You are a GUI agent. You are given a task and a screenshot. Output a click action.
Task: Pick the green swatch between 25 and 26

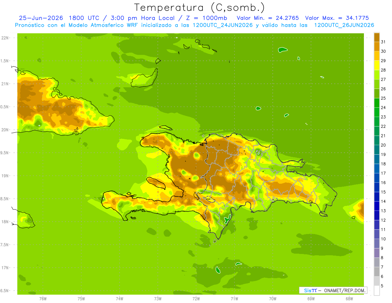point(377,93)
